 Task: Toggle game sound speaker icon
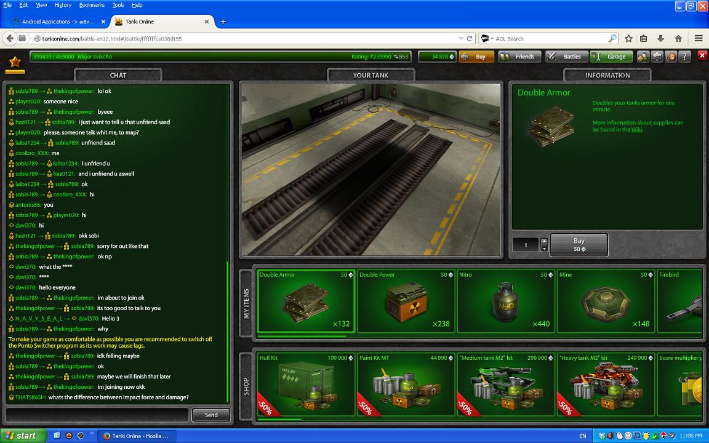[671, 57]
